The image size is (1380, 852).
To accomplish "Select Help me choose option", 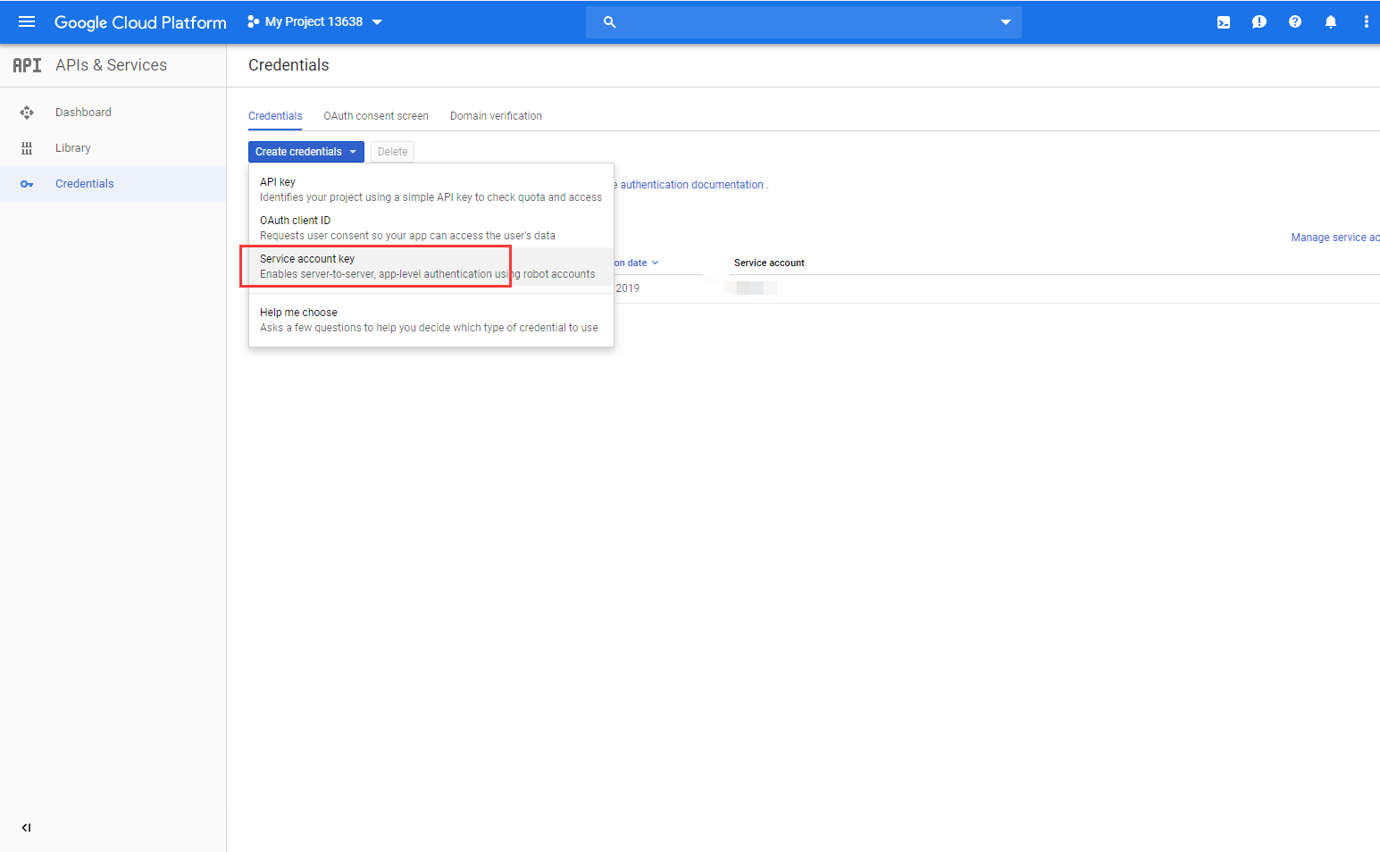I will coord(431,320).
